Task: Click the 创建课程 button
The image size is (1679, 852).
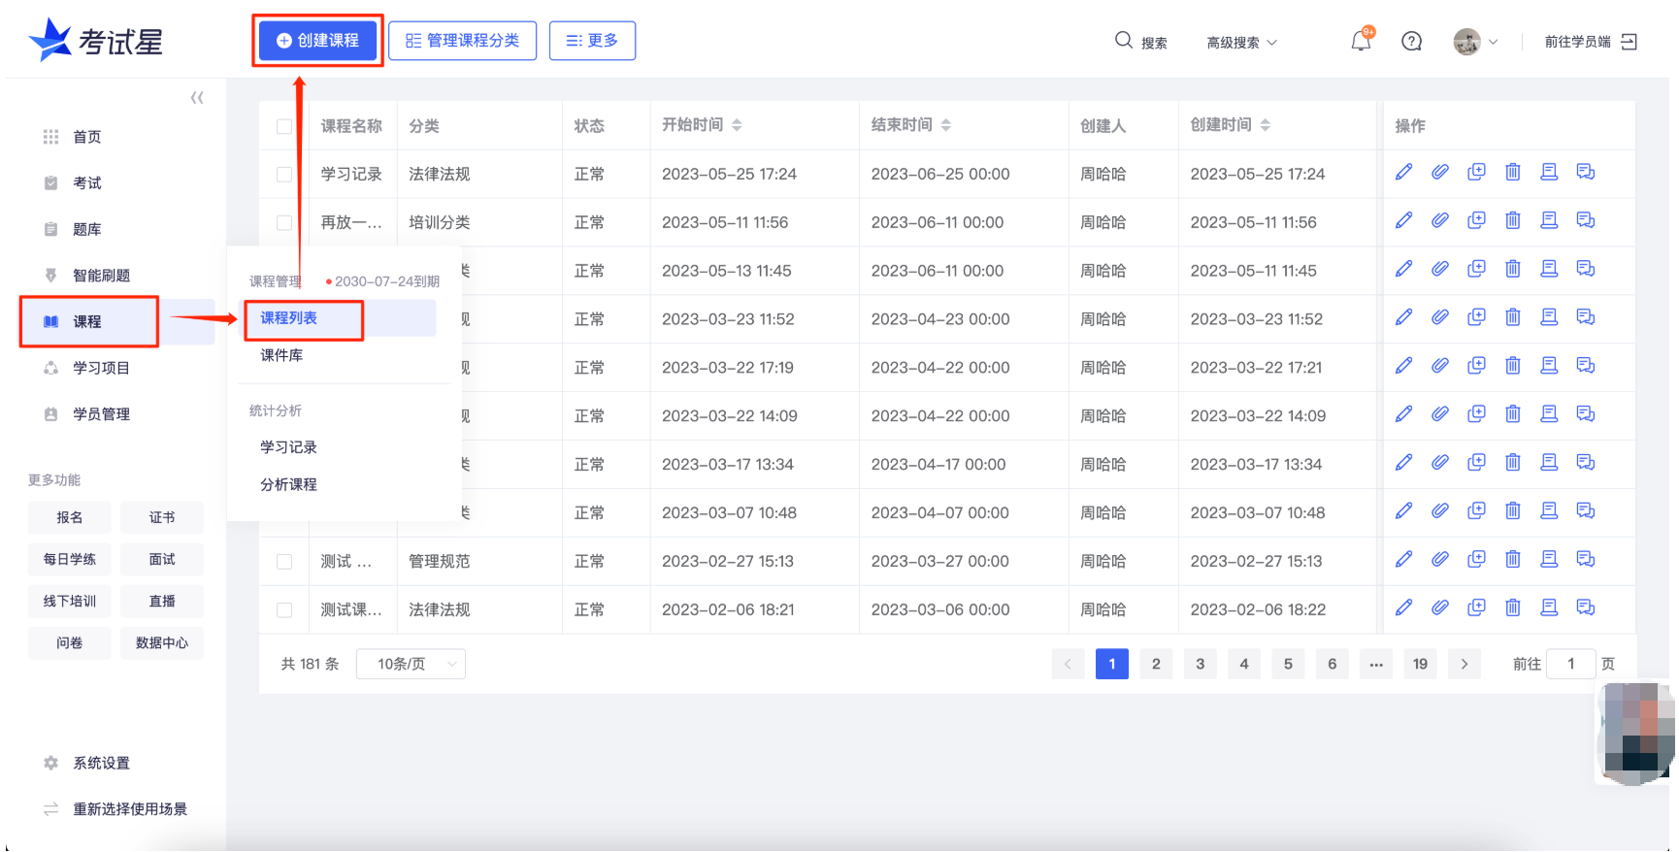Action: point(317,41)
